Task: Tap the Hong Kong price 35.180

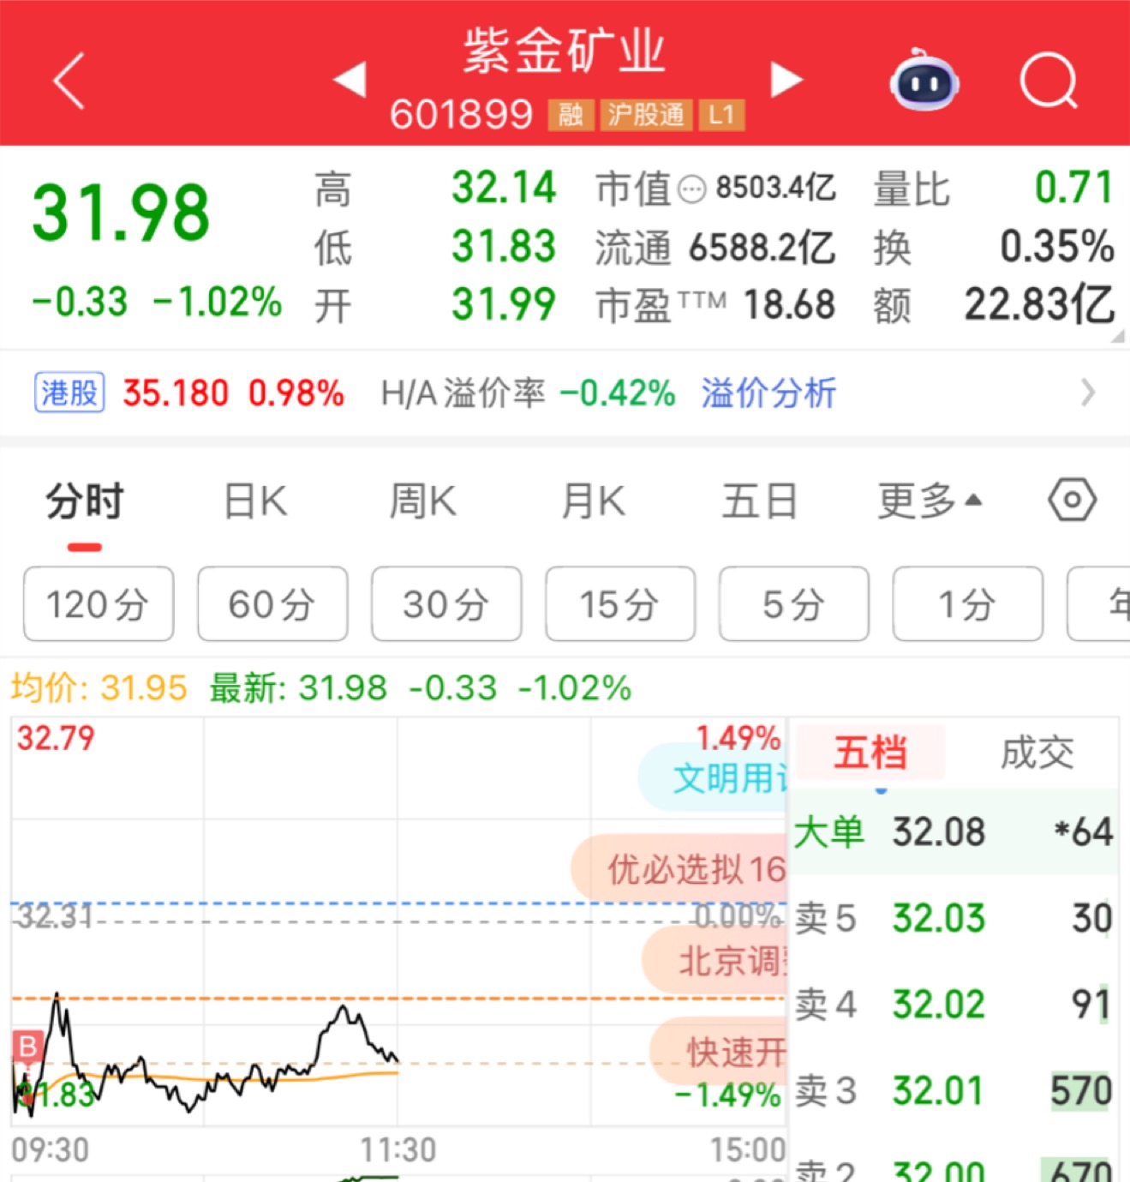Action: point(176,393)
